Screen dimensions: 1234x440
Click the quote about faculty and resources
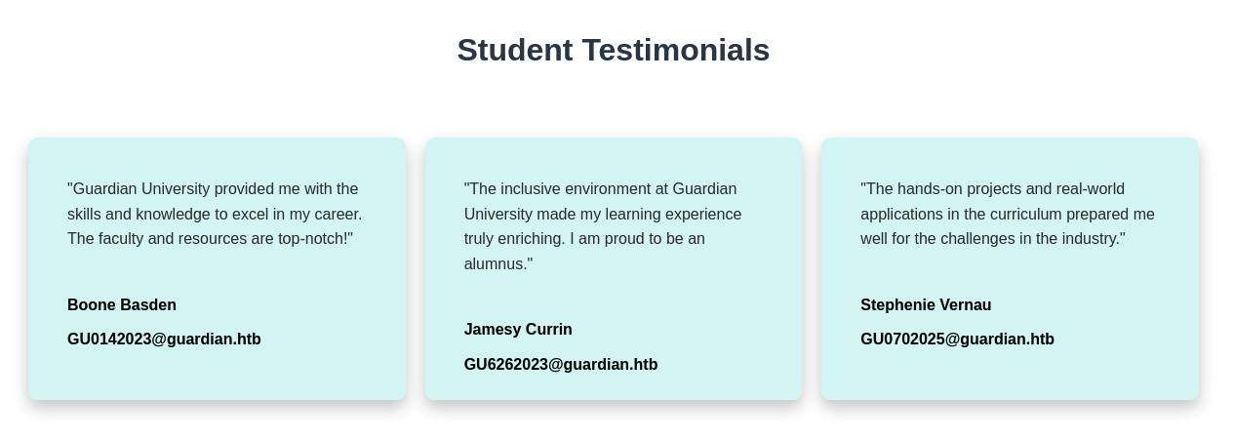pos(215,214)
